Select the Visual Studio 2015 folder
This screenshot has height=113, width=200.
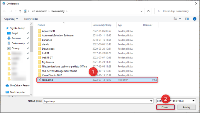(52, 75)
